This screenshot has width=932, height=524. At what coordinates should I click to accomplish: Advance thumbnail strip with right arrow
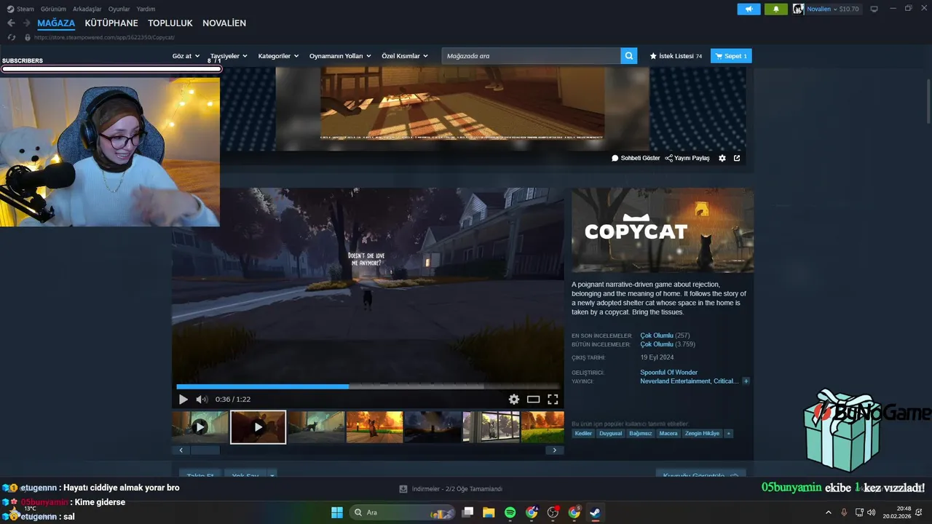pyautogui.click(x=554, y=450)
